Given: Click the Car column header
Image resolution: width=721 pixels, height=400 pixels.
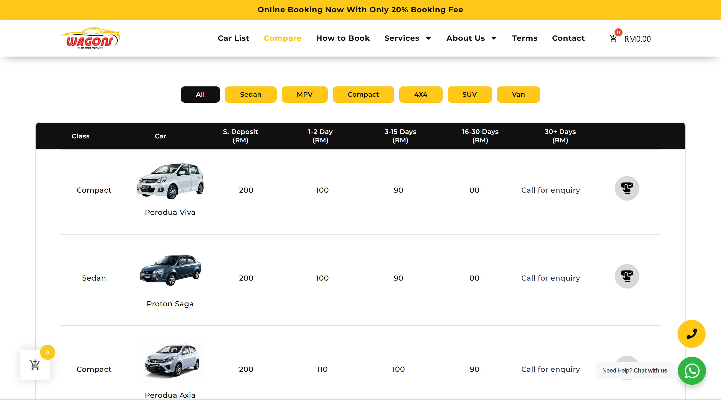Looking at the screenshot, I should tap(160, 136).
